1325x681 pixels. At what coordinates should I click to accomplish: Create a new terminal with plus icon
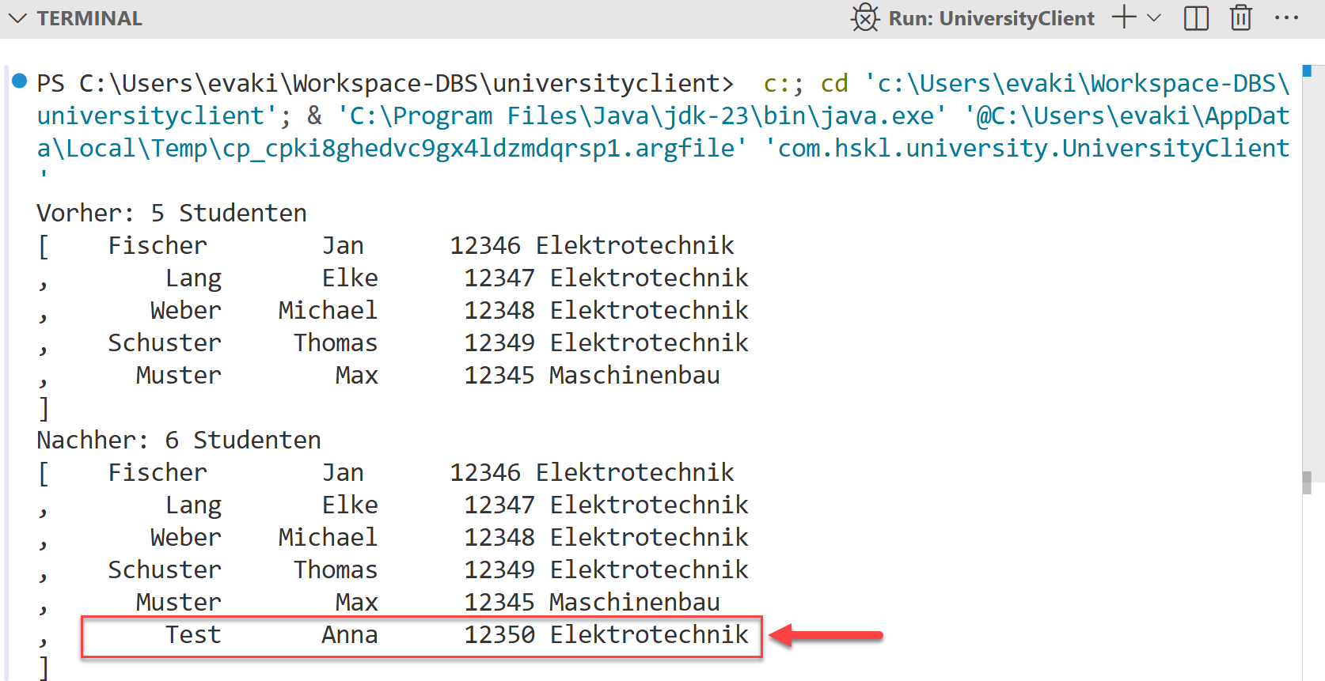[x=1123, y=17]
